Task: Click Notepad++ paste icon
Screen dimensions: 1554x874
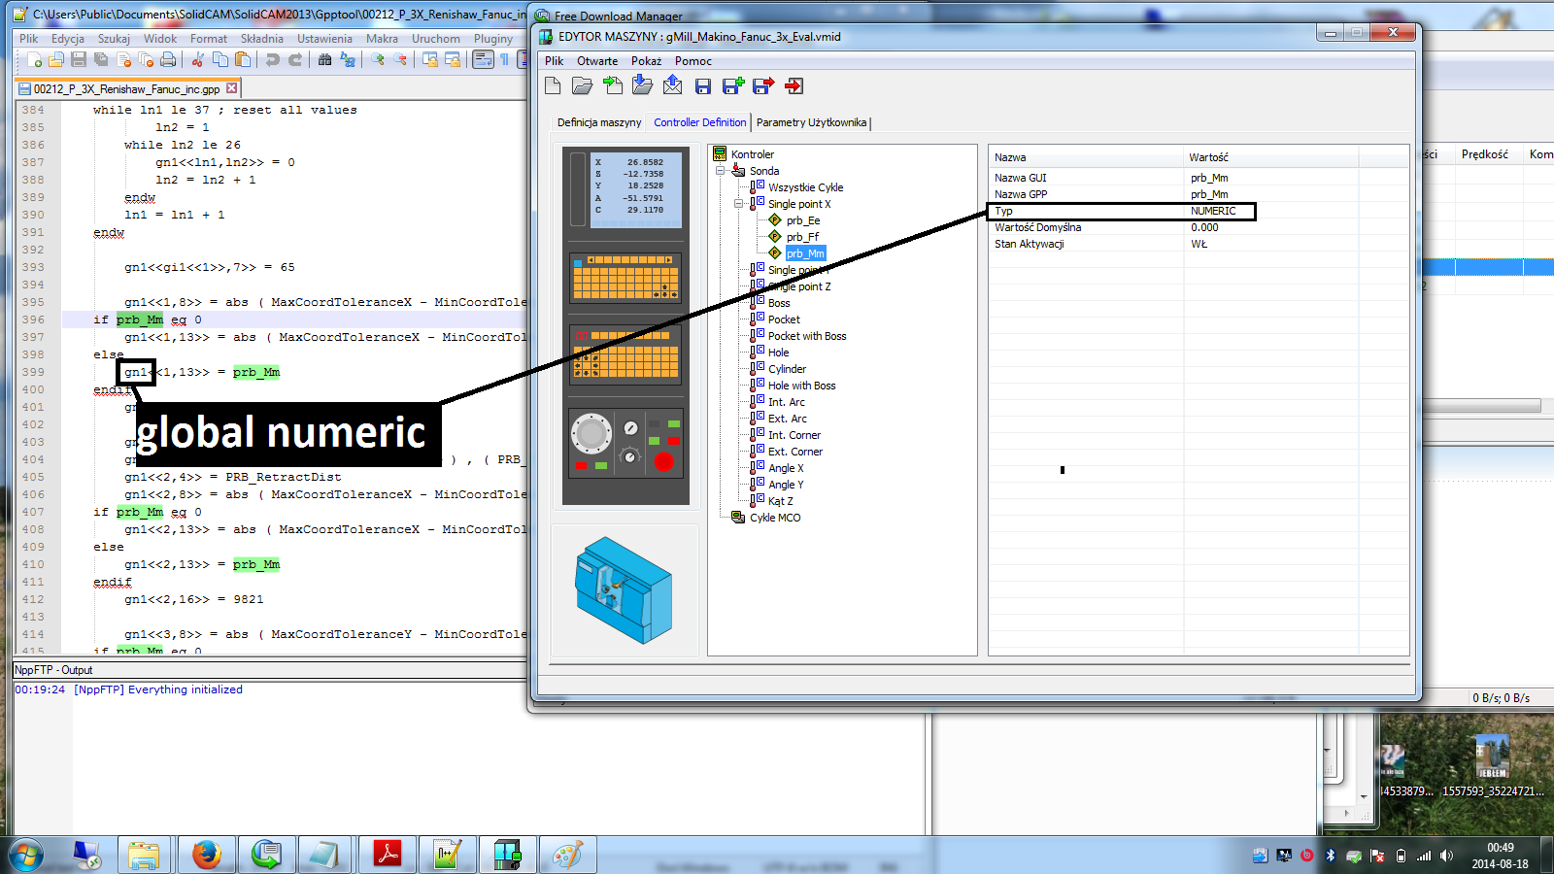Action: tap(243, 60)
